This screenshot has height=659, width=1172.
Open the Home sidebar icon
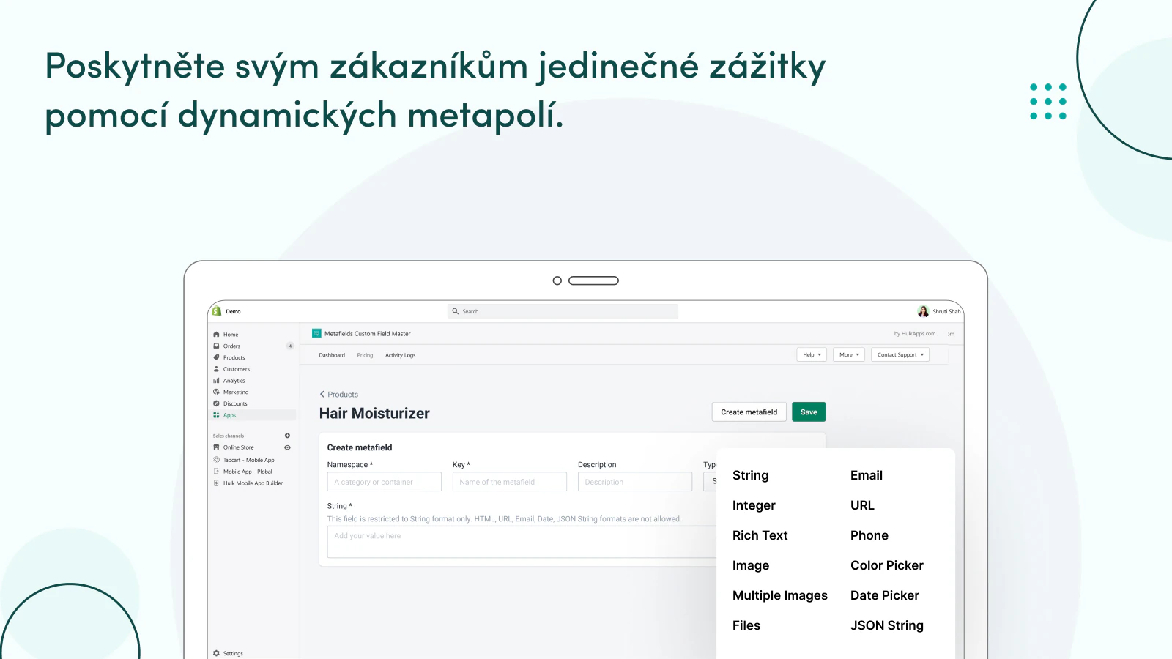pyautogui.click(x=216, y=335)
